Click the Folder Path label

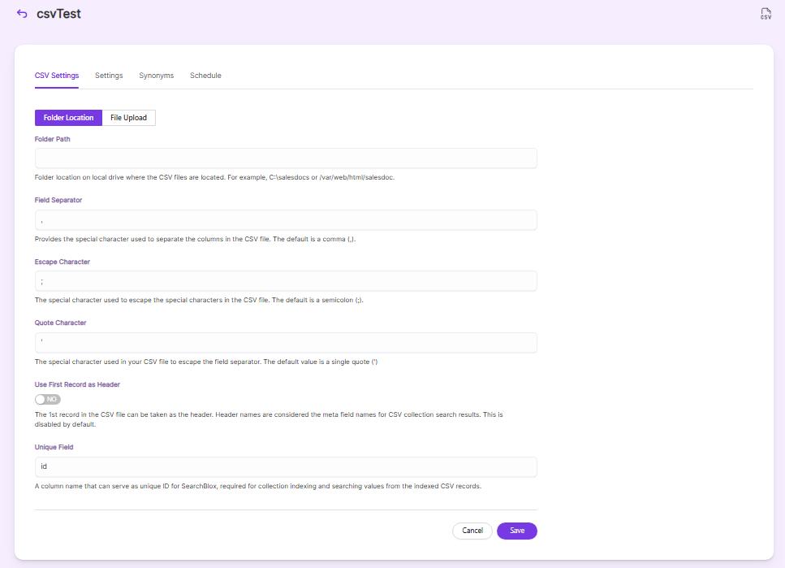tap(52, 139)
